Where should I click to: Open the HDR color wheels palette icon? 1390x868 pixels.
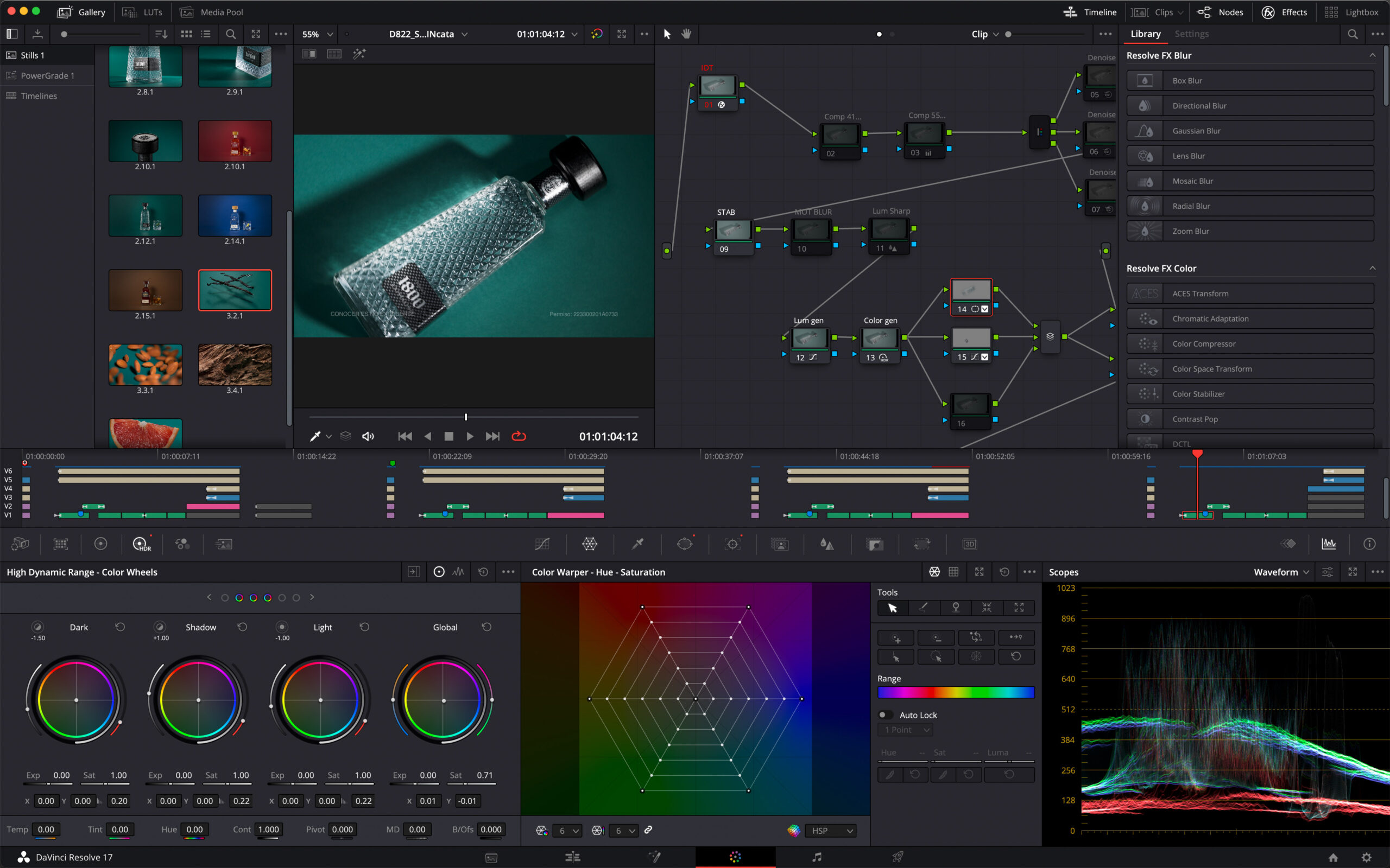141,544
